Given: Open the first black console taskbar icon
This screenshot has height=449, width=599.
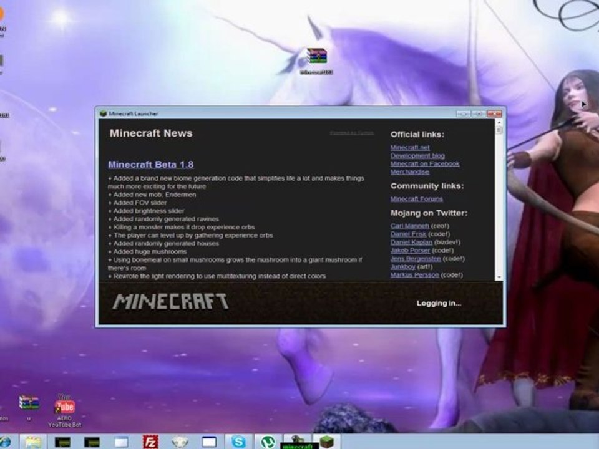Looking at the screenshot, I should [62, 442].
